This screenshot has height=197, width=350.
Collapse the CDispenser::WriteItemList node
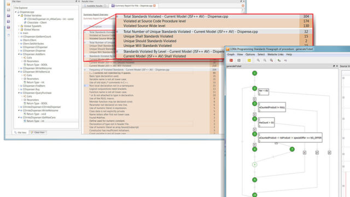click(x=19, y=72)
